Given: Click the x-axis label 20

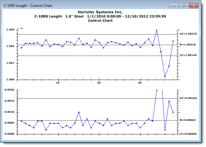Looking at the screenshot, I should 99,83.
